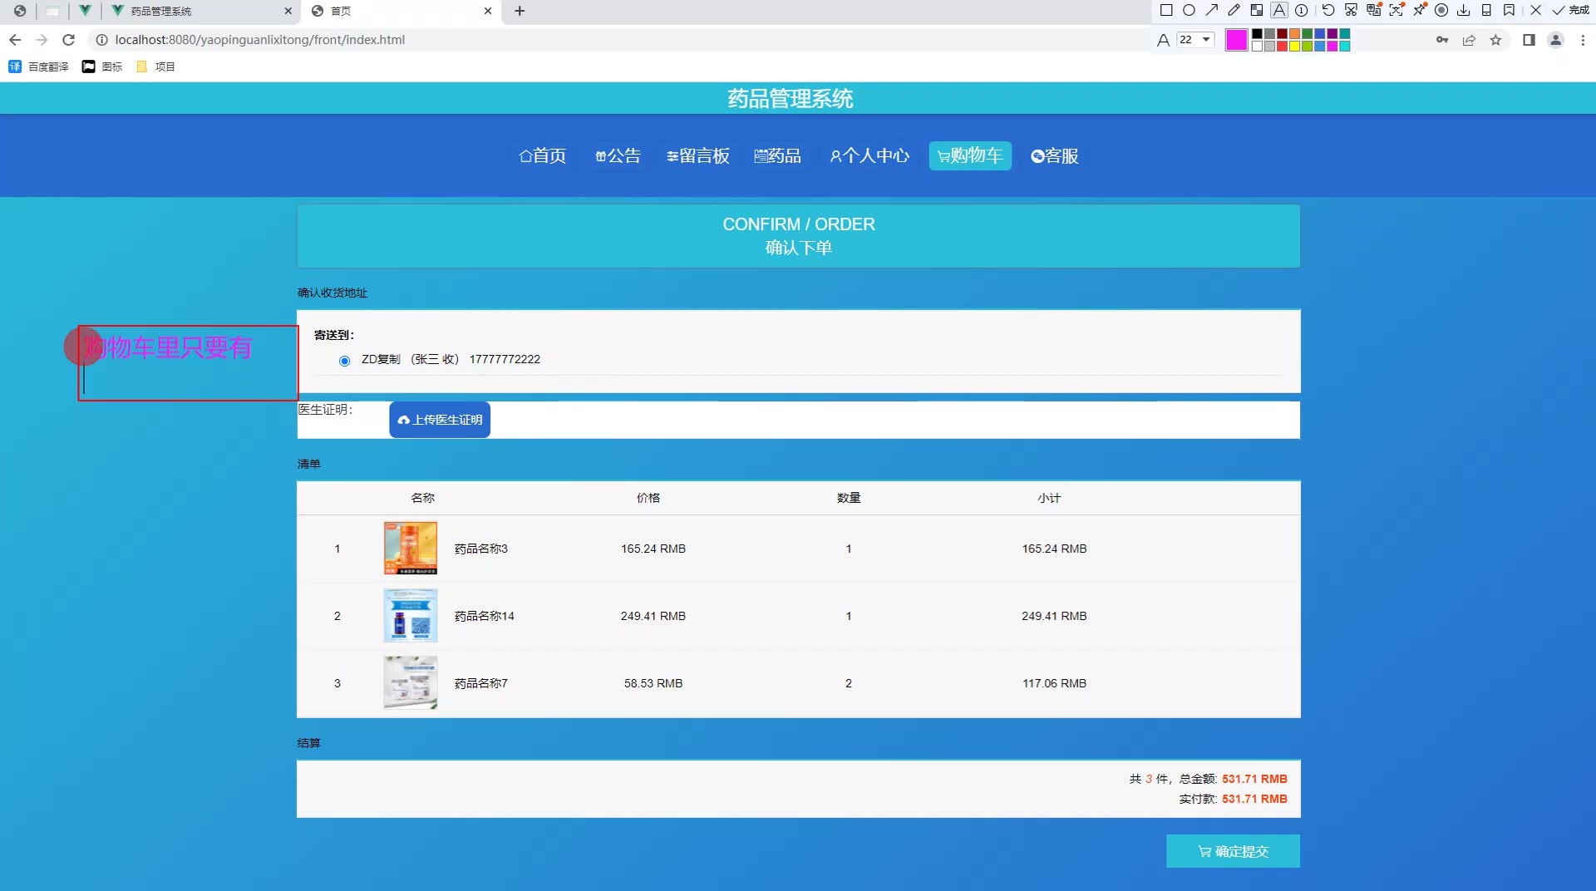
Task: Click the 药品名称14 product thumbnail
Action: [411, 616]
